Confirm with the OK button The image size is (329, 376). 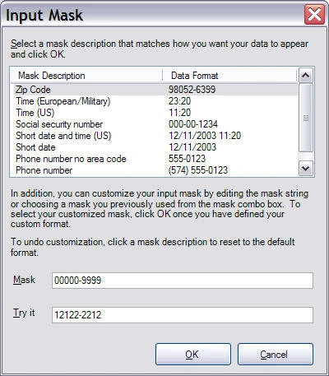pyautogui.click(x=193, y=355)
